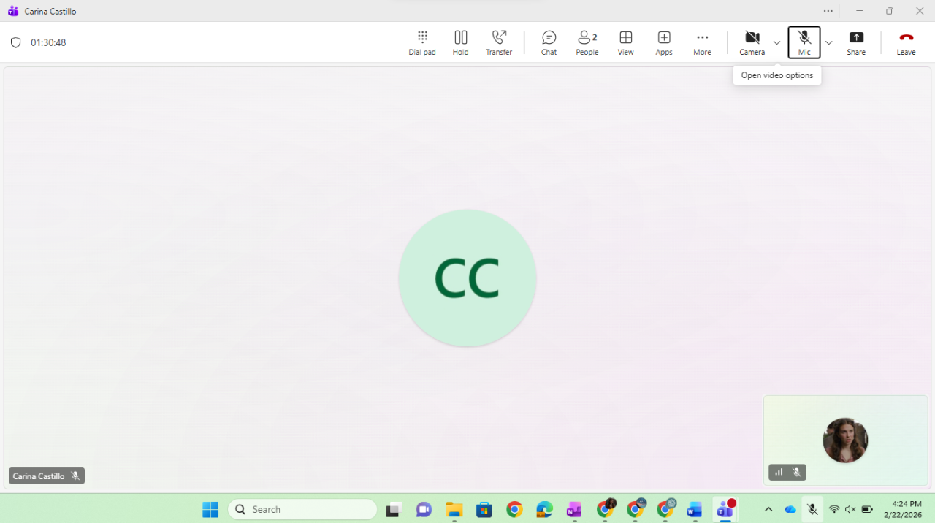Screen dimensions: 935x523
Task: Transfer the call
Action: coord(499,43)
